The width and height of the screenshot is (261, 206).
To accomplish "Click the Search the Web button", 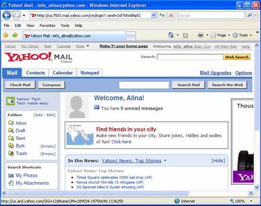I will (227, 85).
